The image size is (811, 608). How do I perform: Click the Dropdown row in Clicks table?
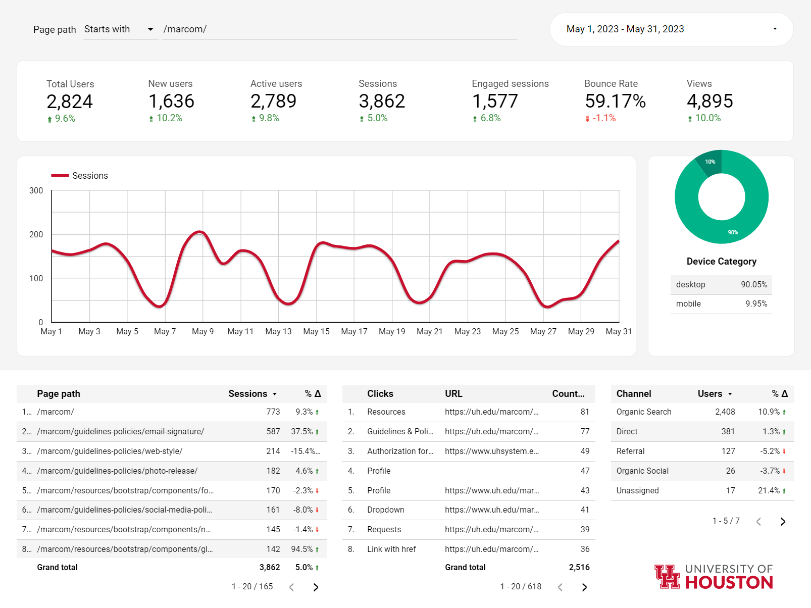pyautogui.click(x=469, y=510)
